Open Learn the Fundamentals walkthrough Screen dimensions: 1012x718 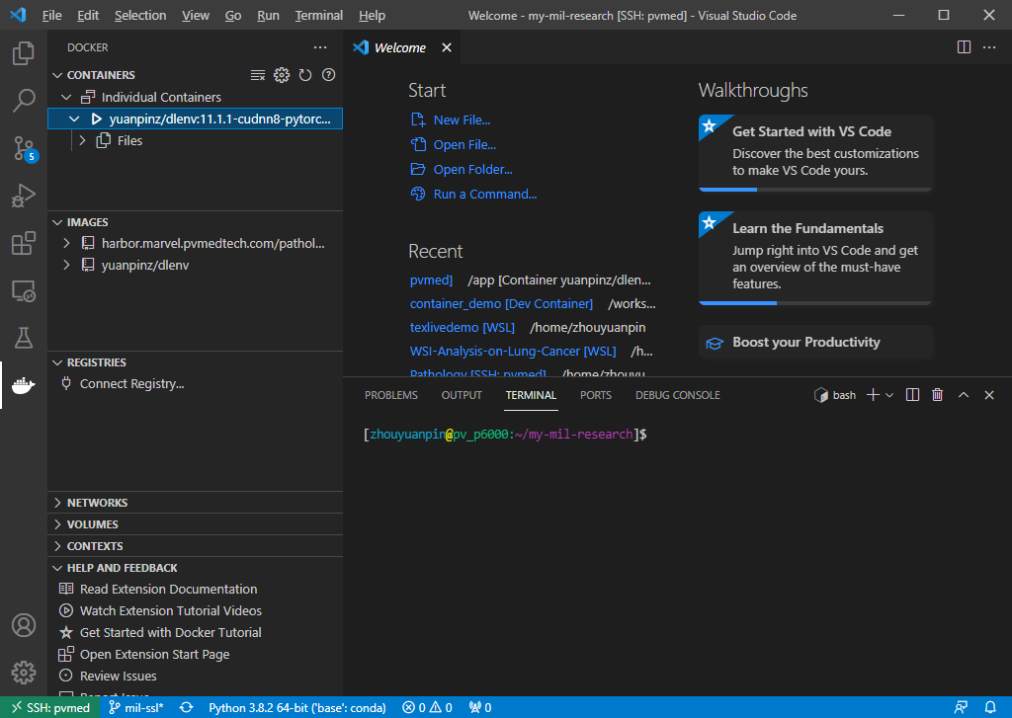tap(815, 258)
